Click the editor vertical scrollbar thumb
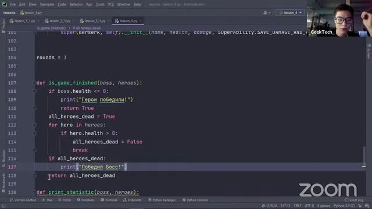The width and height of the screenshot is (372, 209). coord(364,156)
